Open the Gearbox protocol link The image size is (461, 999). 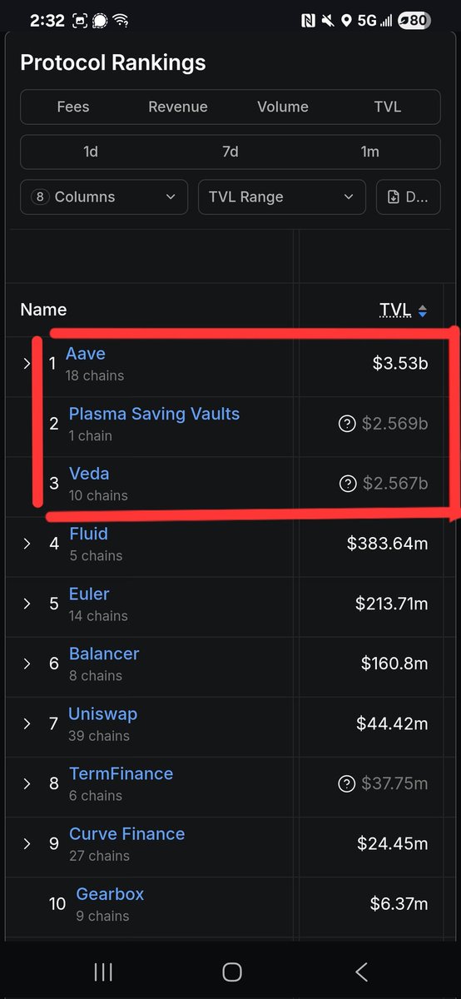click(110, 893)
